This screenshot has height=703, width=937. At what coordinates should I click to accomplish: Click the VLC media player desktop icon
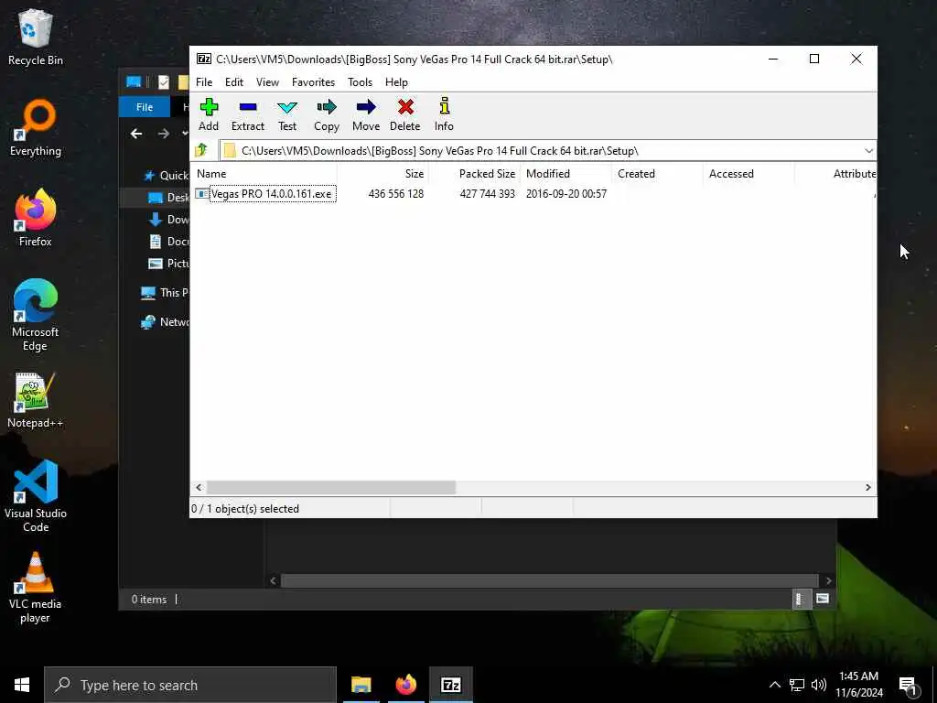(36, 587)
